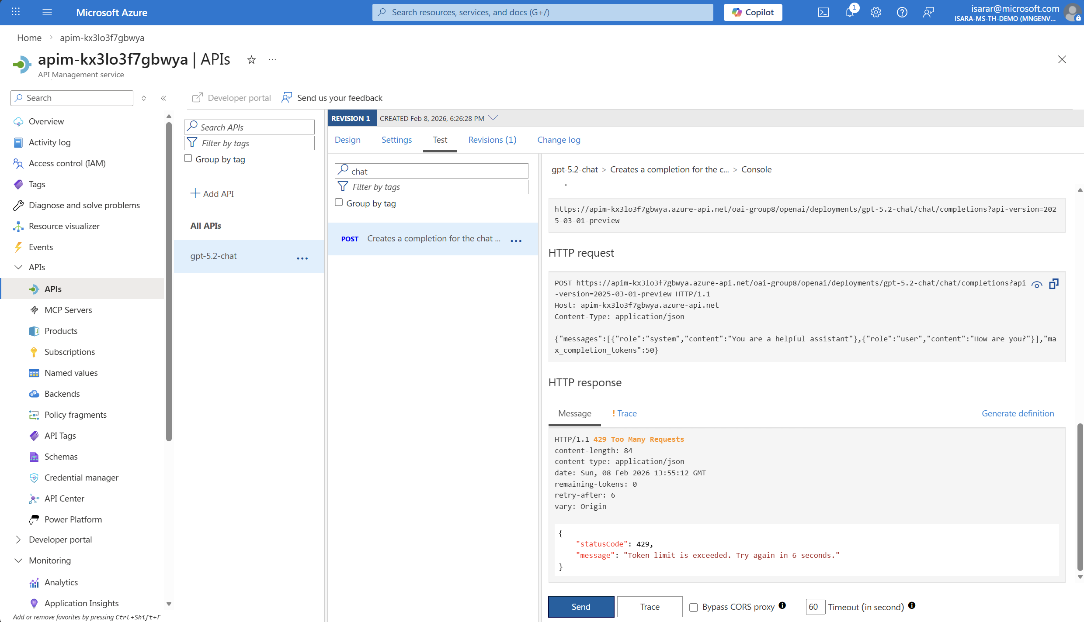
Task: Open the Copilot button
Action: pos(753,12)
